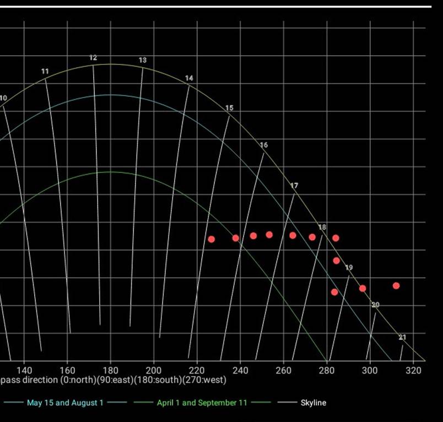
Task: Click the lowest red skyline dot
Action: point(334,292)
